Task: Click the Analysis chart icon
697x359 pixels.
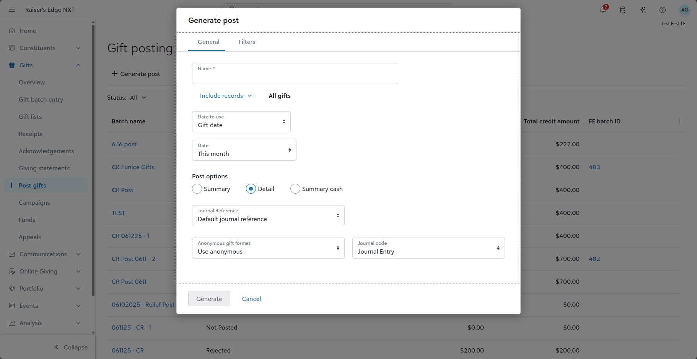Action: click(12, 323)
